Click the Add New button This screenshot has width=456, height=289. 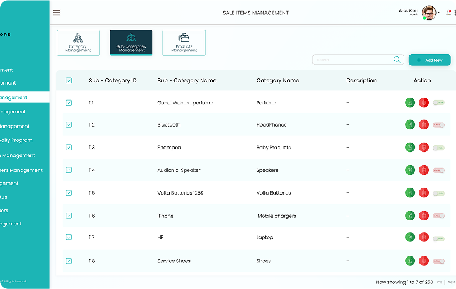[429, 60]
